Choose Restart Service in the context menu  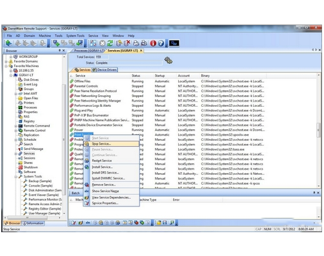click(112, 161)
